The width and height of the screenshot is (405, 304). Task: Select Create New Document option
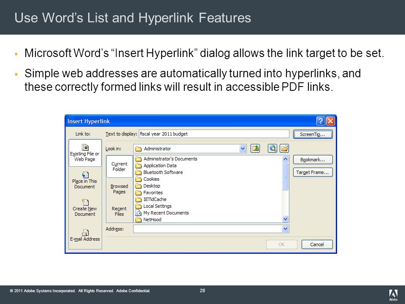point(85,208)
